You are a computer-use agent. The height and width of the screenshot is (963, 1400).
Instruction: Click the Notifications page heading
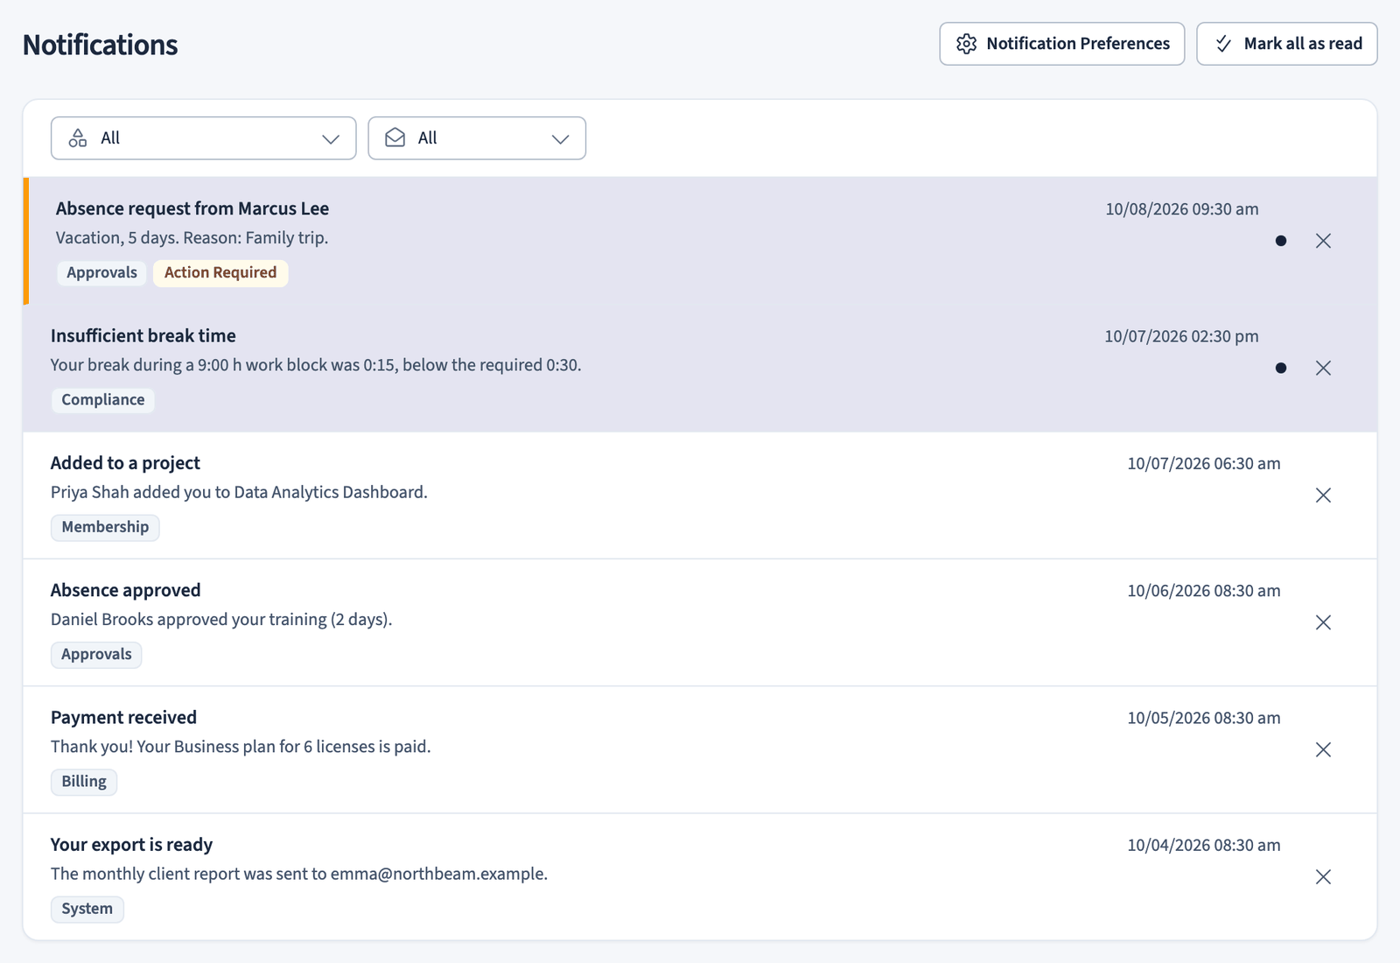(101, 45)
